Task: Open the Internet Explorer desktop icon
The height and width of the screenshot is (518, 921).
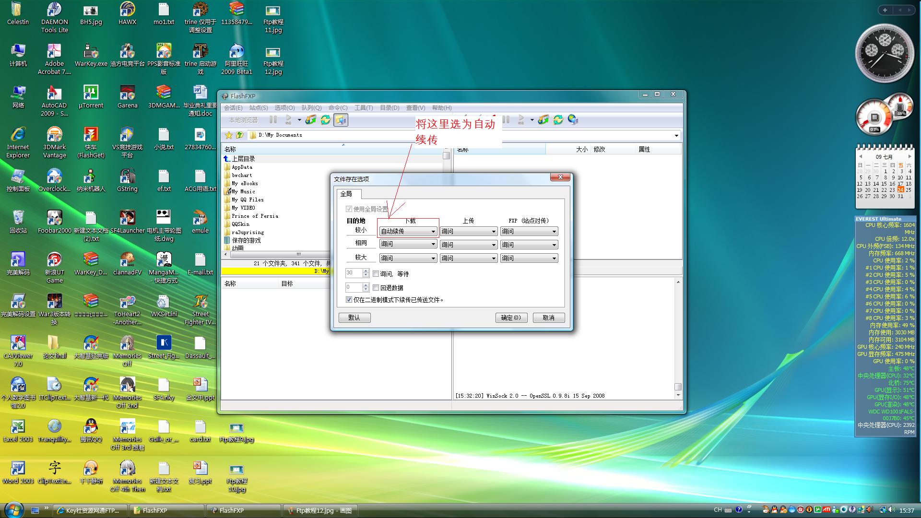Action: pos(18,142)
